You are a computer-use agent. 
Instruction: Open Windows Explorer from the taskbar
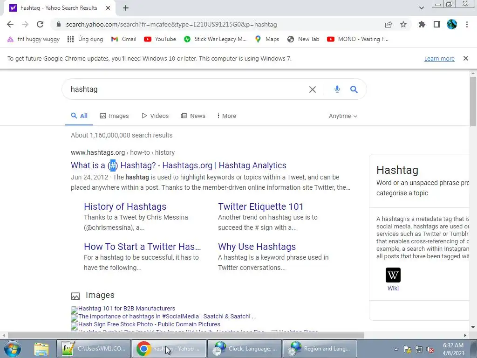coord(41,349)
